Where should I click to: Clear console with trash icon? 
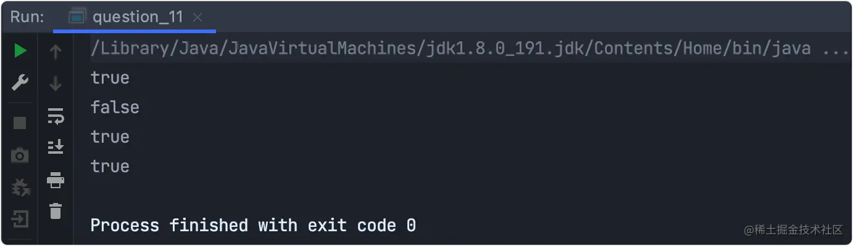(x=56, y=211)
